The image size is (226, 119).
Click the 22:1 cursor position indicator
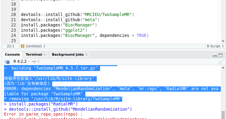click(10, 46)
